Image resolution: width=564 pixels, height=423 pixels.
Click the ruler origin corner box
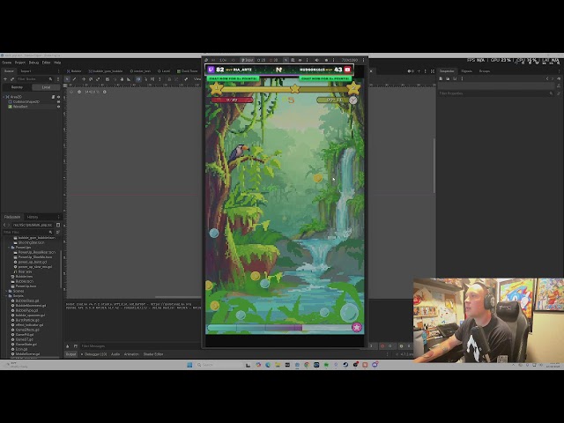point(65,85)
